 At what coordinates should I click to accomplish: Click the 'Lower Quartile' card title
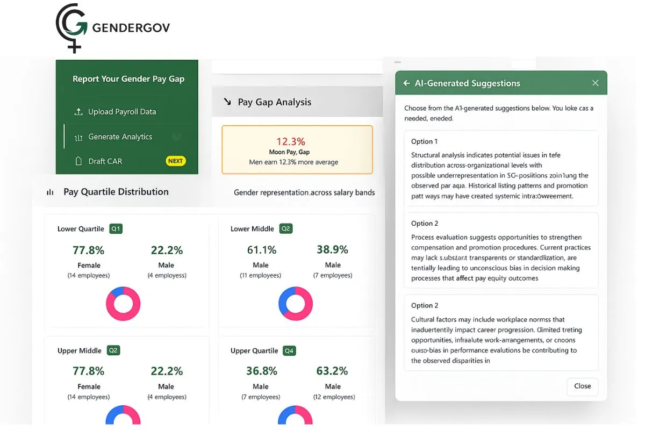tap(81, 229)
